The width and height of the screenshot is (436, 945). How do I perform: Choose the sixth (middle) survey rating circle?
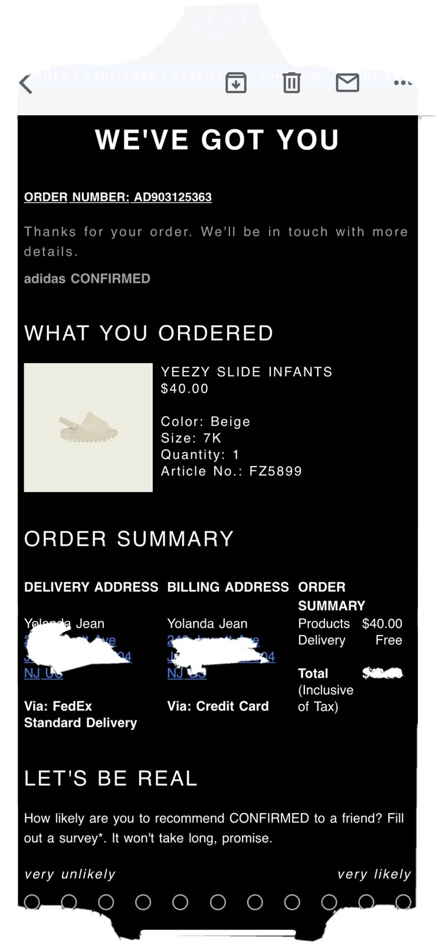pyautogui.click(x=218, y=902)
